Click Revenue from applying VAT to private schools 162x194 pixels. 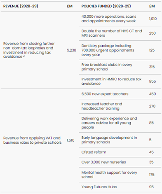click(32, 140)
